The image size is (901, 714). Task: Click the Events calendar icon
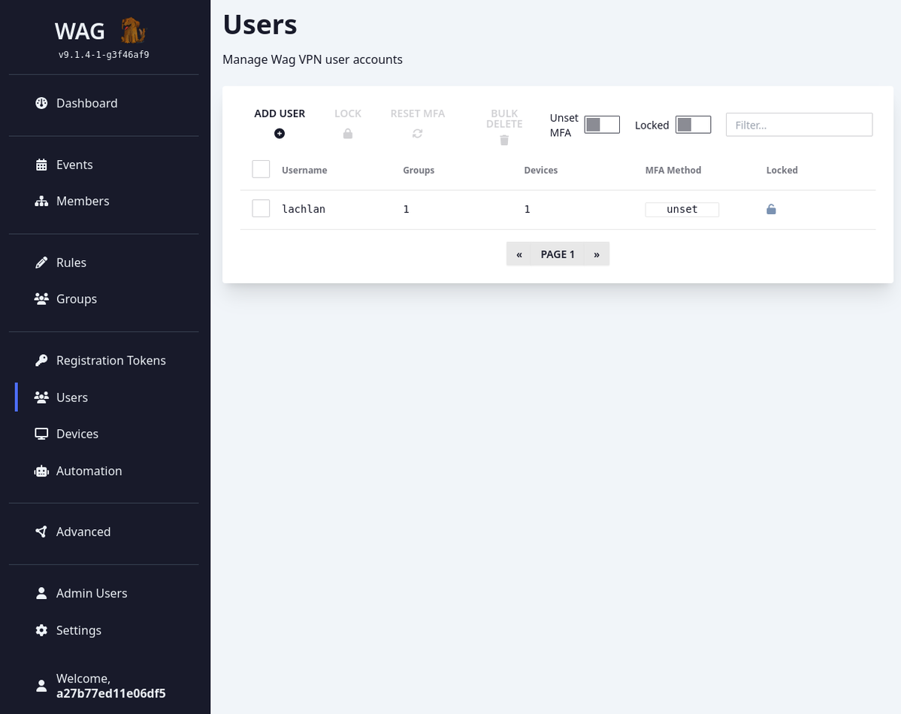(x=41, y=165)
